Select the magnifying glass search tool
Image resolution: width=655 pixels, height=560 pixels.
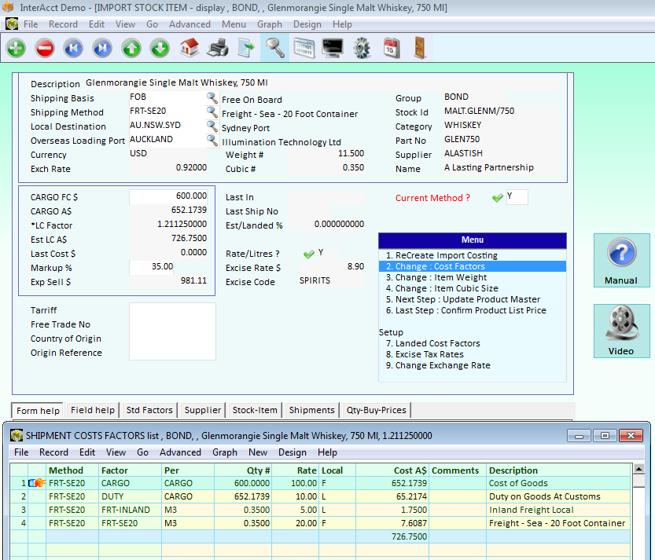click(x=275, y=48)
